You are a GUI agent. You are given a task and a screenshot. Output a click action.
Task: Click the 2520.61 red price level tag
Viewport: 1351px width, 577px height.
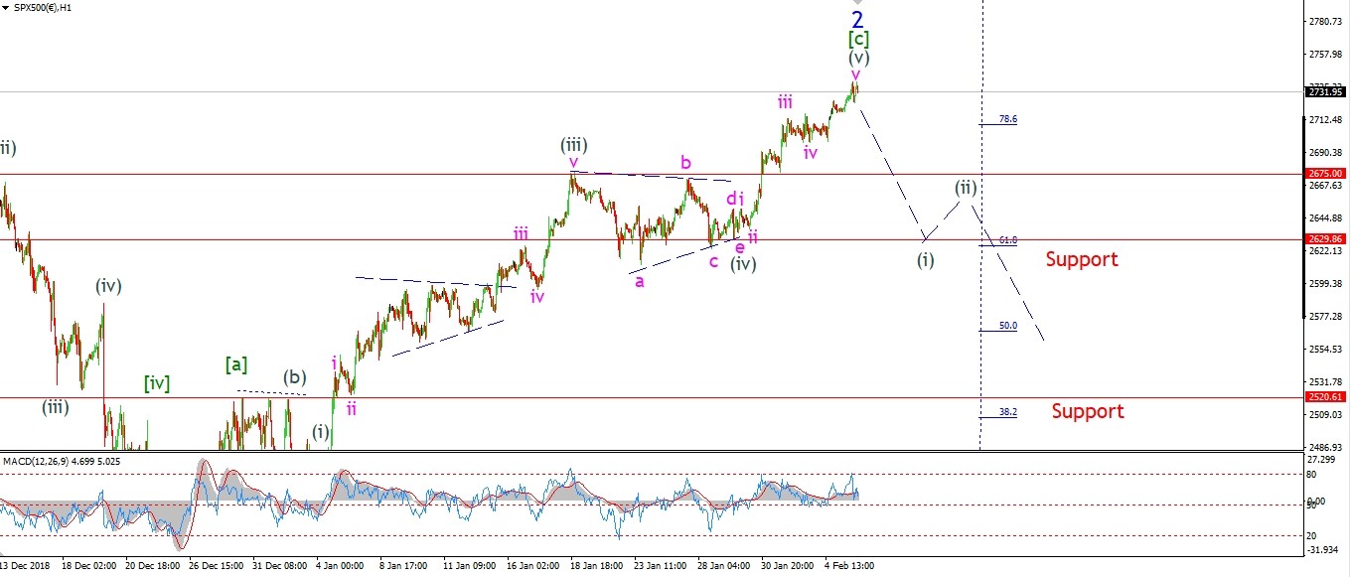(x=1323, y=396)
